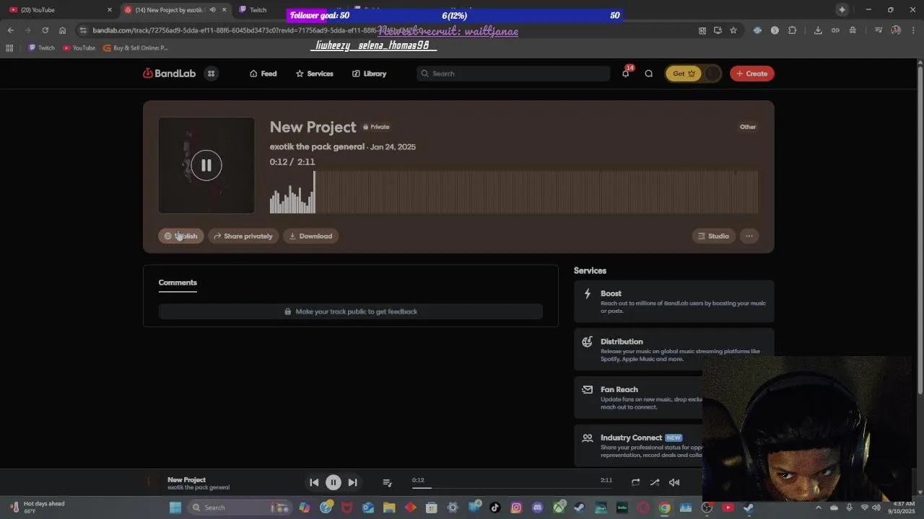Open Instagram from the taskbar
The height and width of the screenshot is (519, 924).
click(516, 507)
